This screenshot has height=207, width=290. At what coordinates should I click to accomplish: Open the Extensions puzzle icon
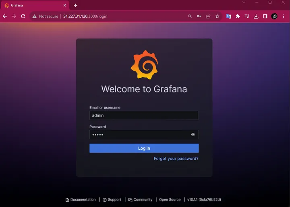click(238, 16)
